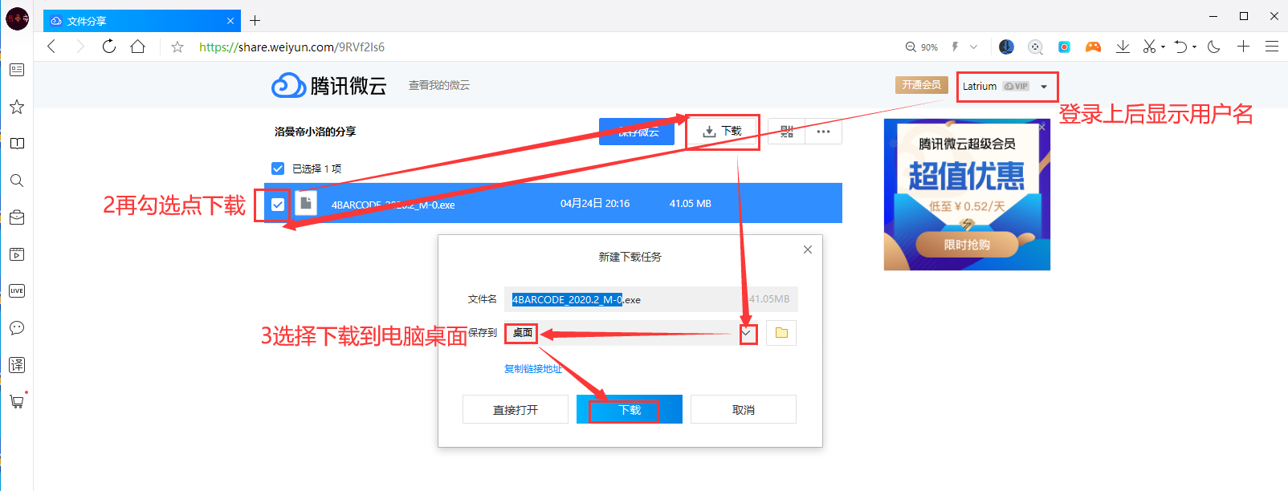Bookmark this page with the star icon

click(x=177, y=47)
